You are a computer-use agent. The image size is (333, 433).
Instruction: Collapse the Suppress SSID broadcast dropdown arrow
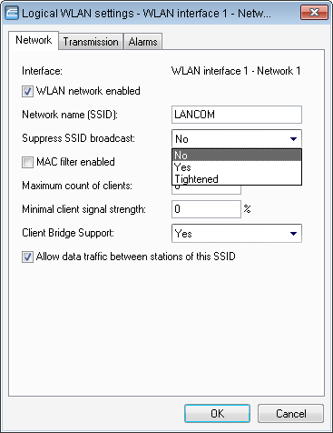[x=293, y=139]
